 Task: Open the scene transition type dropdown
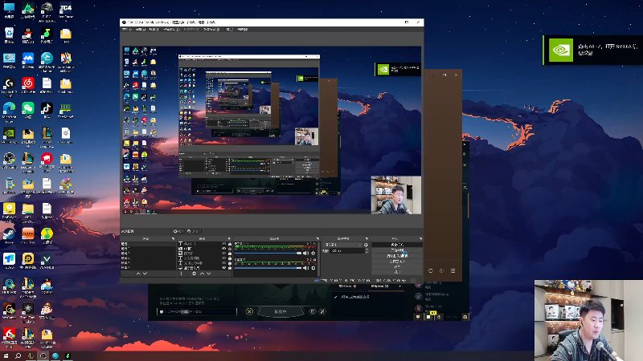343,245
